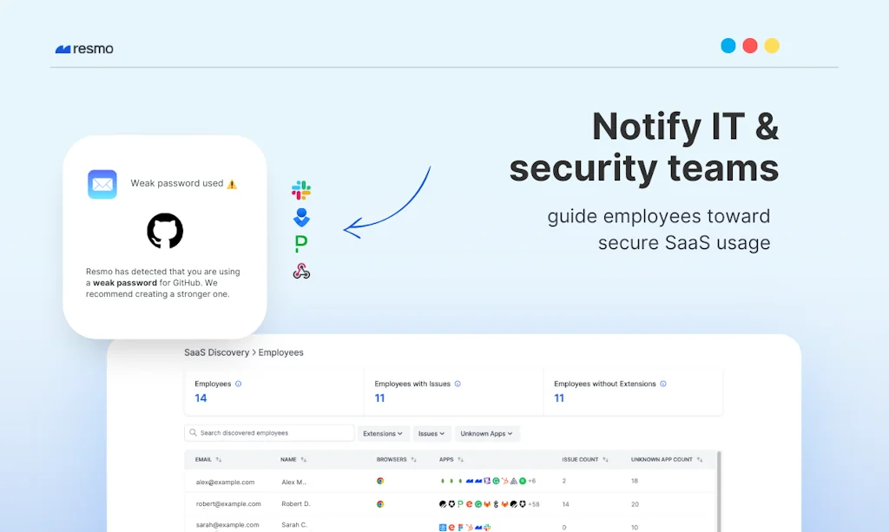The image size is (889, 532).
Task: Click the magnifier icon in the search box
Action: (193, 433)
